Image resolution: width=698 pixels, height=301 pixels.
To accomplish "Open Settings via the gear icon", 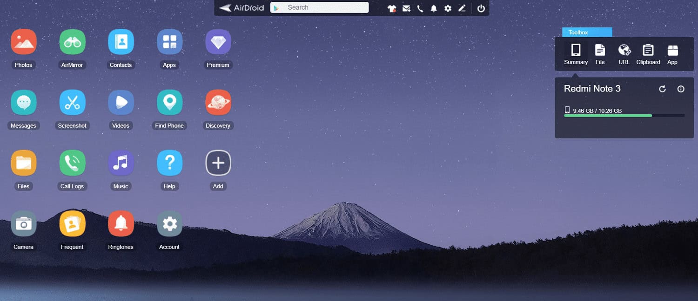I will 448,8.
